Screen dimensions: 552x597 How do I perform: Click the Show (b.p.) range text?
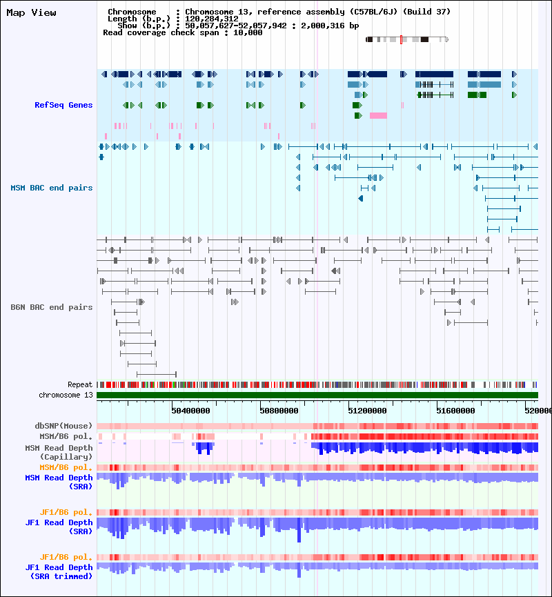(238, 26)
